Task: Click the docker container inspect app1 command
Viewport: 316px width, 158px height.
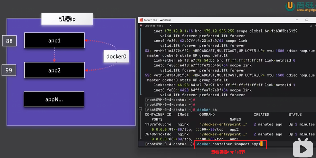Action: pyautogui.click(x=229, y=144)
